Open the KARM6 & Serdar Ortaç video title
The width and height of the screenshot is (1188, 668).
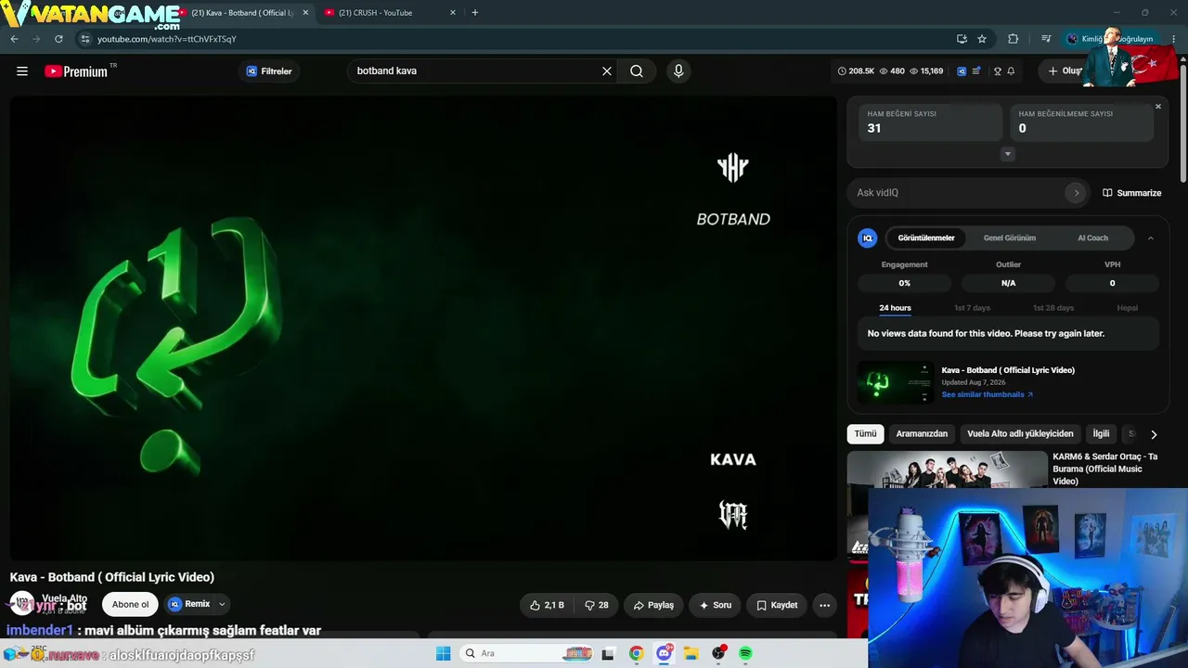coord(1105,469)
